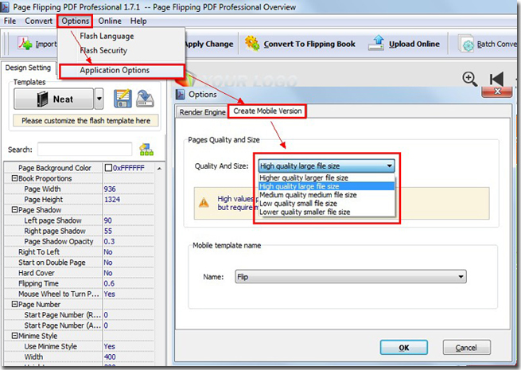Viewport: 521px width, 370px height.
Task: Click the Save template floppy icon
Action: click(x=122, y=99)
